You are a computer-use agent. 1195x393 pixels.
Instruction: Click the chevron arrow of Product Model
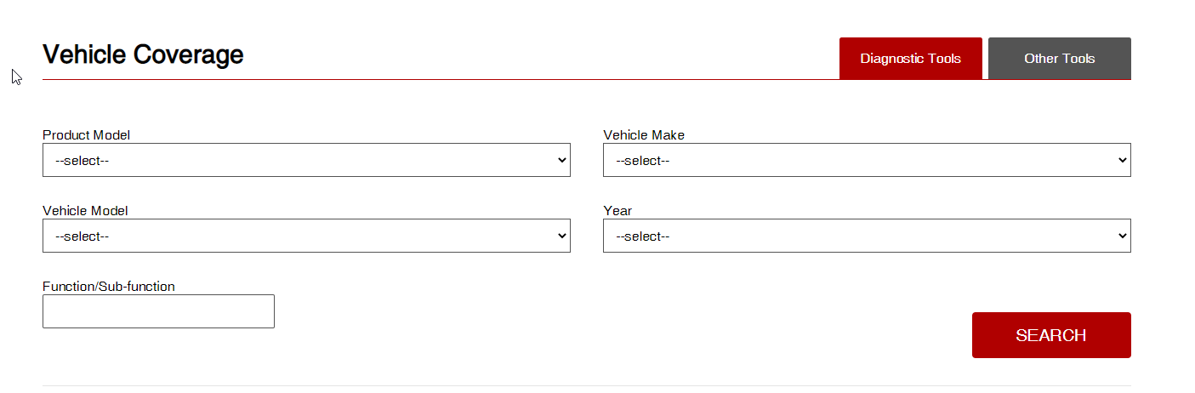(x=561, y=160)
